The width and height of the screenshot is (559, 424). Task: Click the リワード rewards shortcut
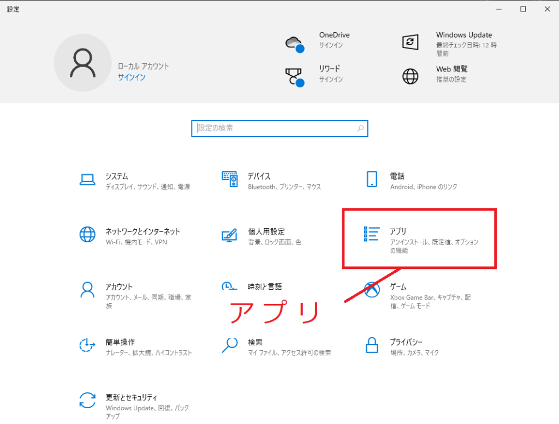pos(330,74)
